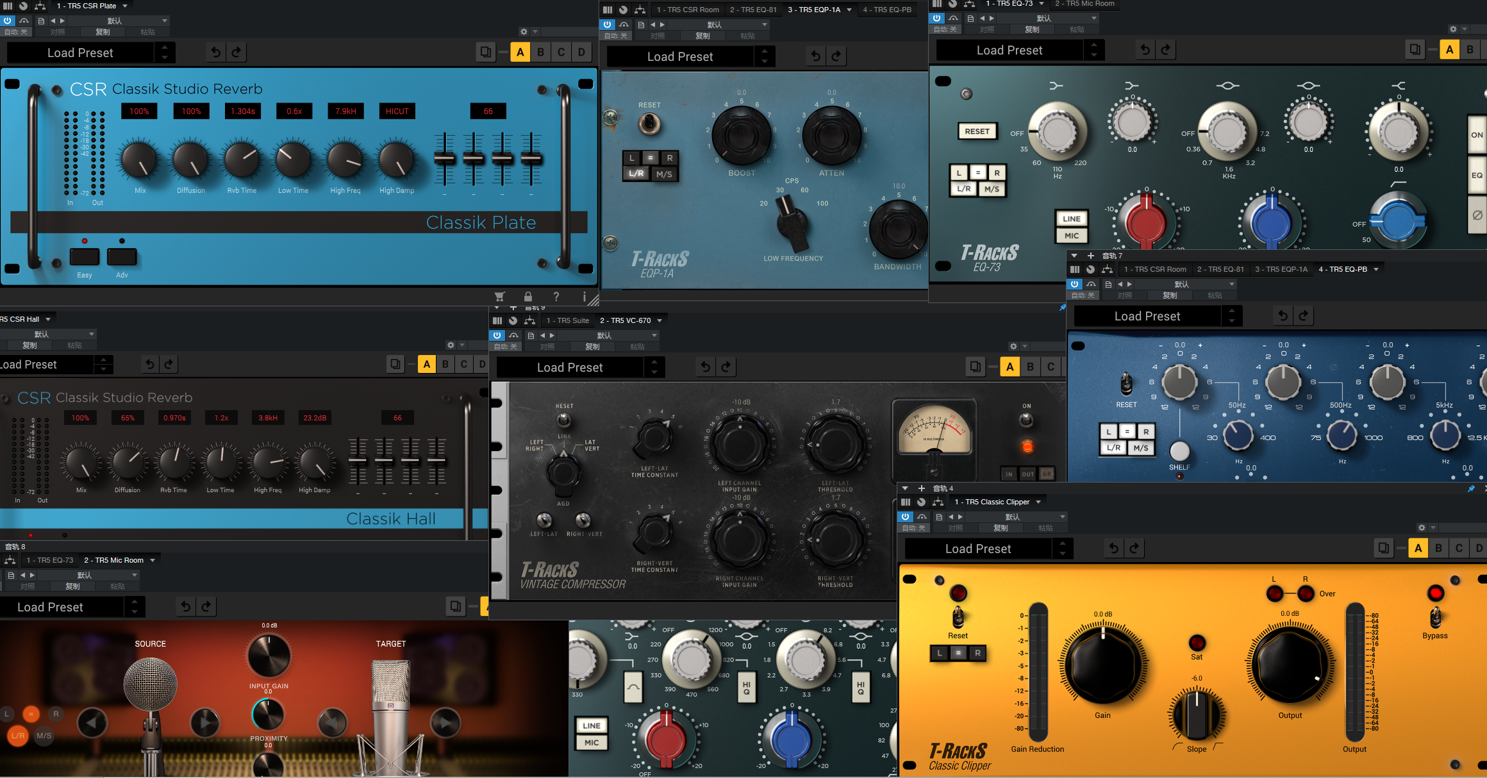The width and height of the screenshot is (1487, 778).
Task: Switch to 1 - TR5 CSR Room tab in EQP-1A window
Action: (x=686, y=10)
